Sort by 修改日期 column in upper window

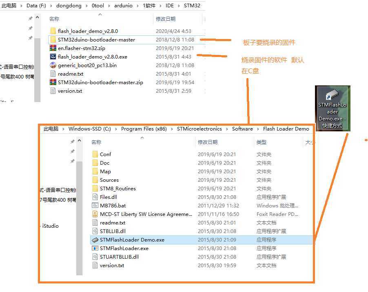pos(166,19)
